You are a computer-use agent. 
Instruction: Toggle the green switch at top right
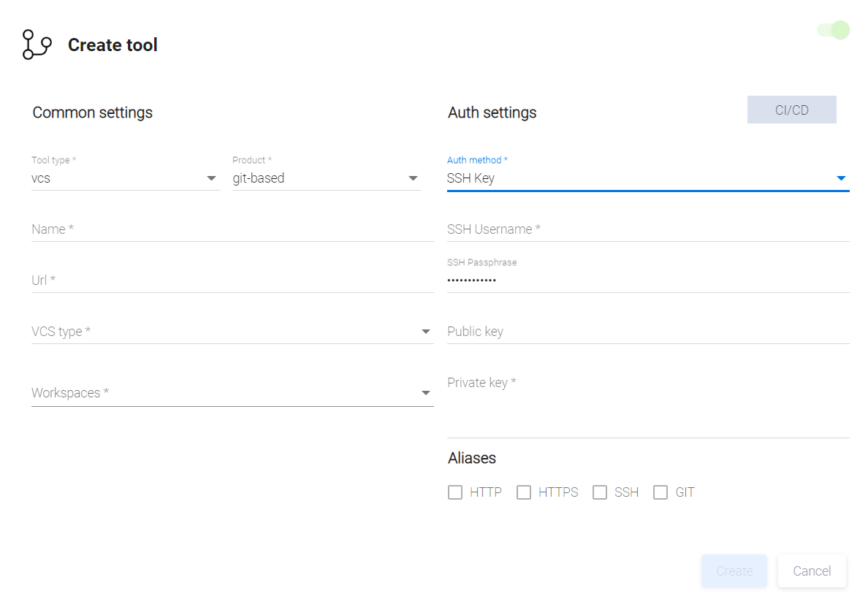[x=834, y=30]
